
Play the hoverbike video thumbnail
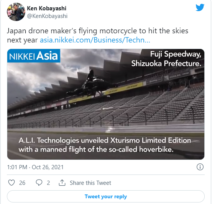click(106, 104)
